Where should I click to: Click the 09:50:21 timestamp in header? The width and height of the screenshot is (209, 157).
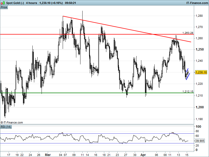(71, 3)
